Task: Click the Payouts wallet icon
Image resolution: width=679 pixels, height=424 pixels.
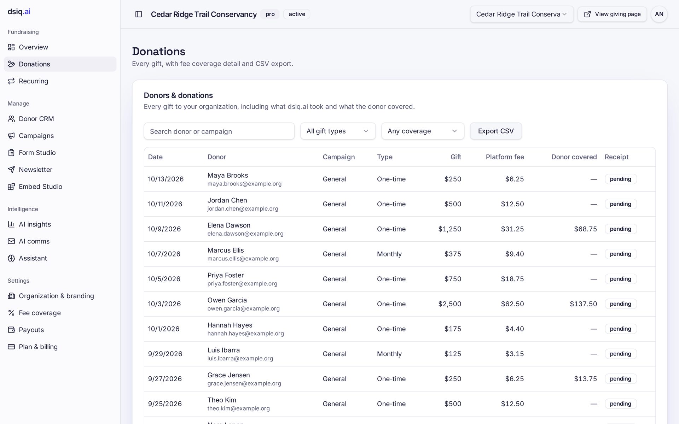Action: coord(11,330)
